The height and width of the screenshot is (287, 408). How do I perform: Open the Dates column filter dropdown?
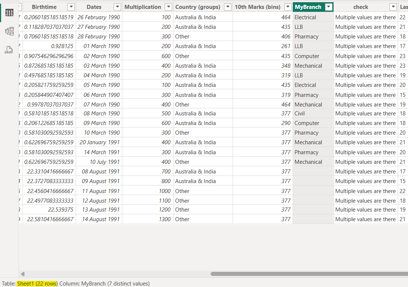point(117,7)
